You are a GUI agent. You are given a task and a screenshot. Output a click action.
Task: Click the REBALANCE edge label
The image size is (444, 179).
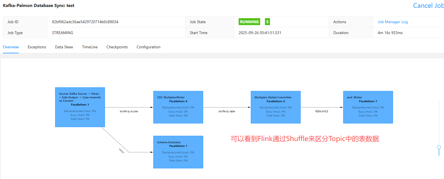click(322, 111)
